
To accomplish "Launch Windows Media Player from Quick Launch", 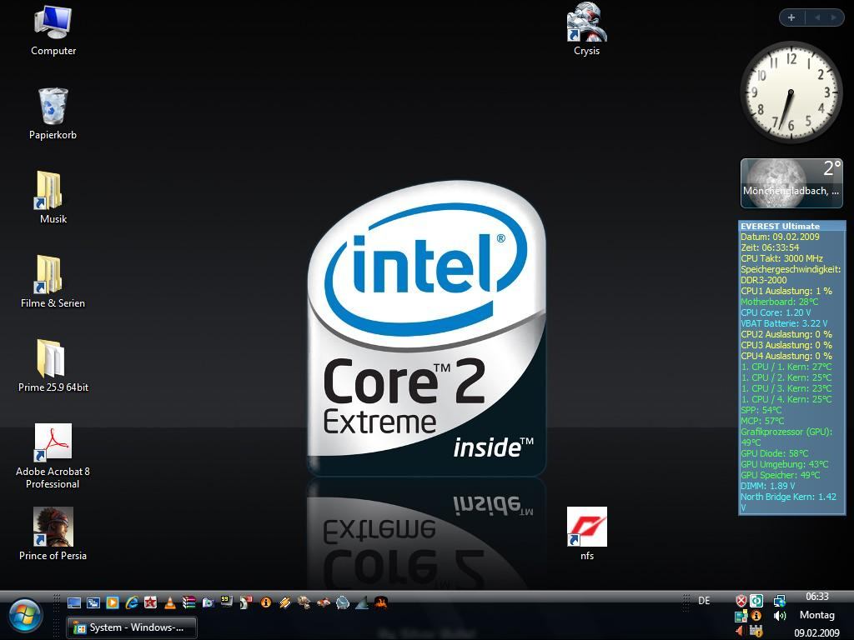I will point(113,602).
